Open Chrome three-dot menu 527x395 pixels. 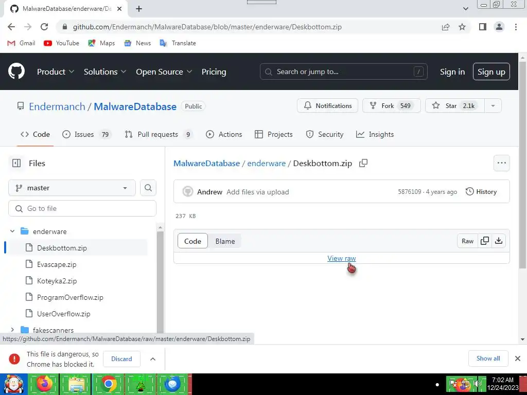tap(516, 27)
